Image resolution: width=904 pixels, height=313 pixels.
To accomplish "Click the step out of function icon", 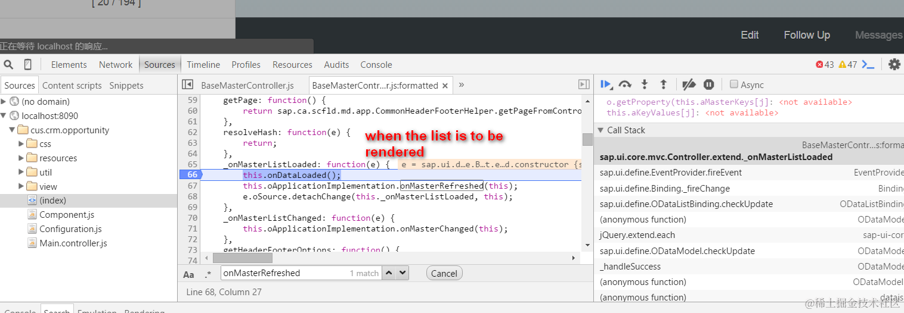I will [663, 84].
